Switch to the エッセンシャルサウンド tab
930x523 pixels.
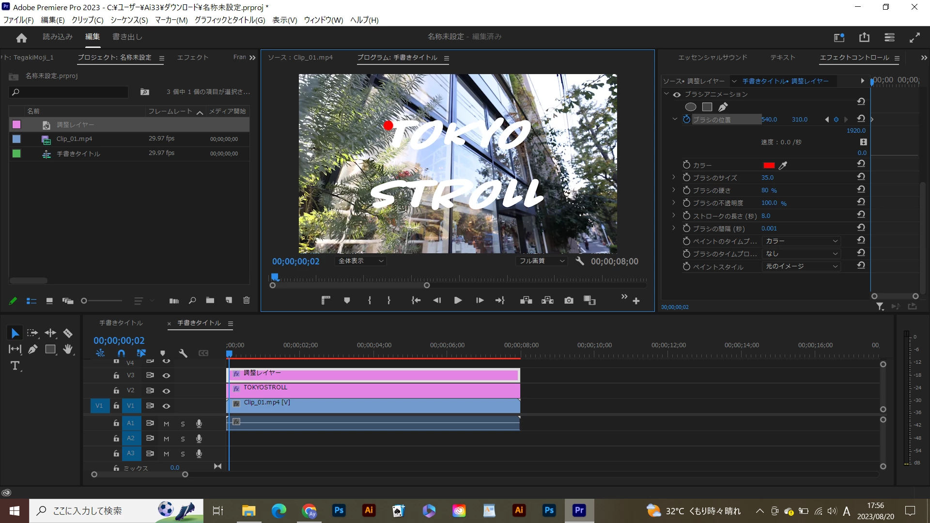(x=713, y=58)
